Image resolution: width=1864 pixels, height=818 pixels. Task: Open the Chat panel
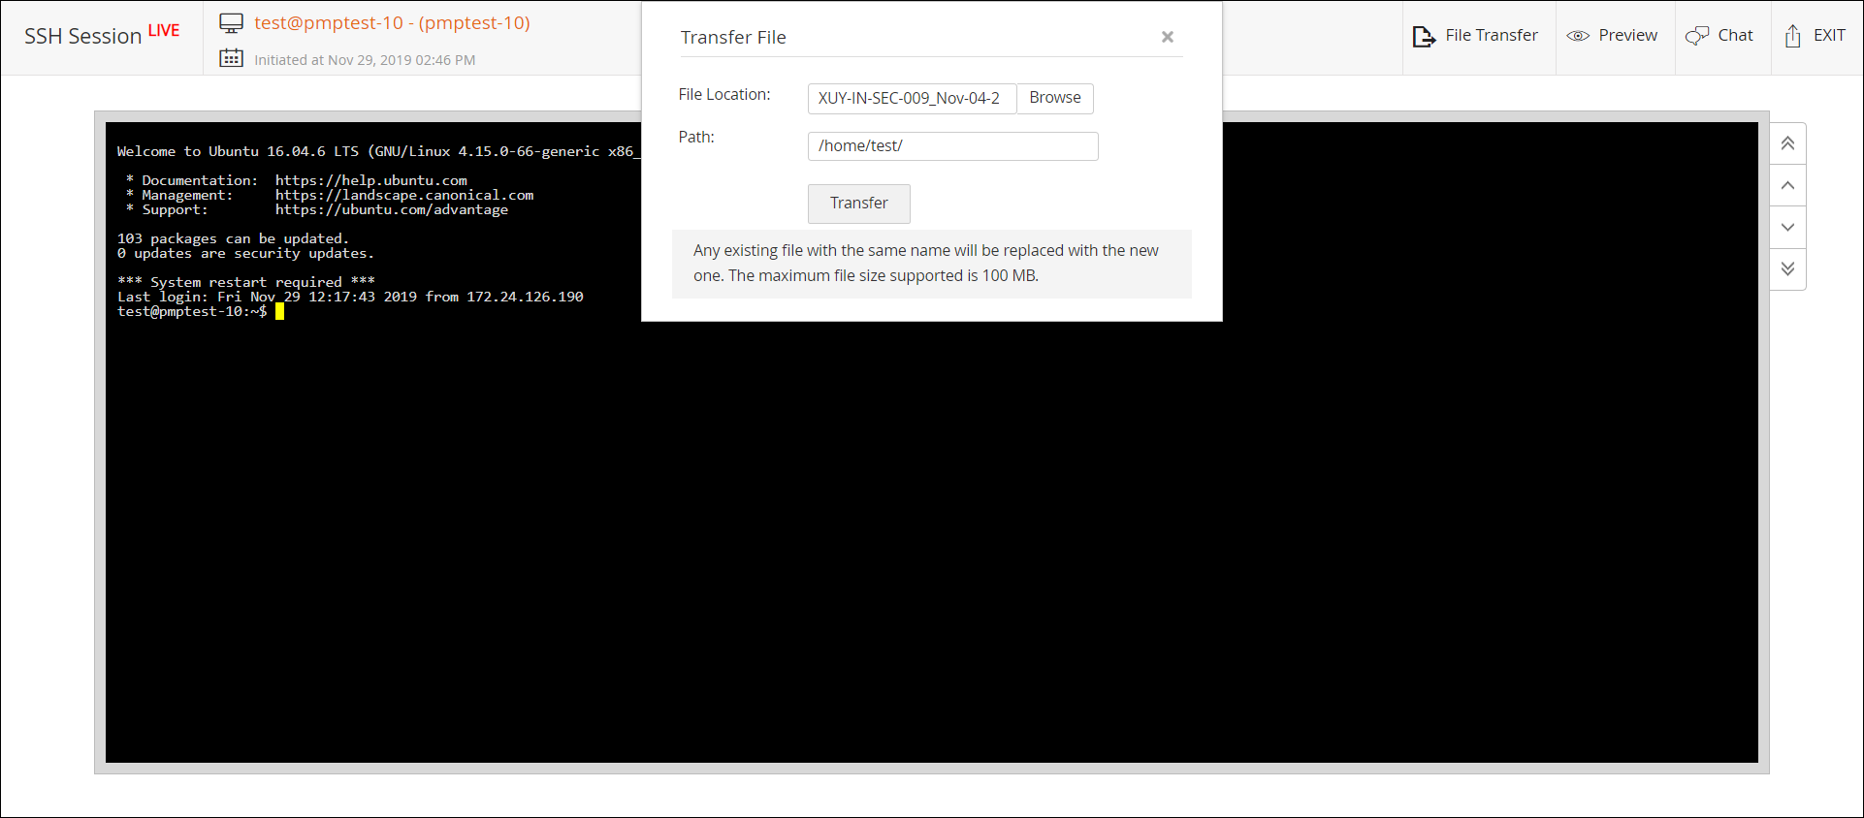(1721, 36)
